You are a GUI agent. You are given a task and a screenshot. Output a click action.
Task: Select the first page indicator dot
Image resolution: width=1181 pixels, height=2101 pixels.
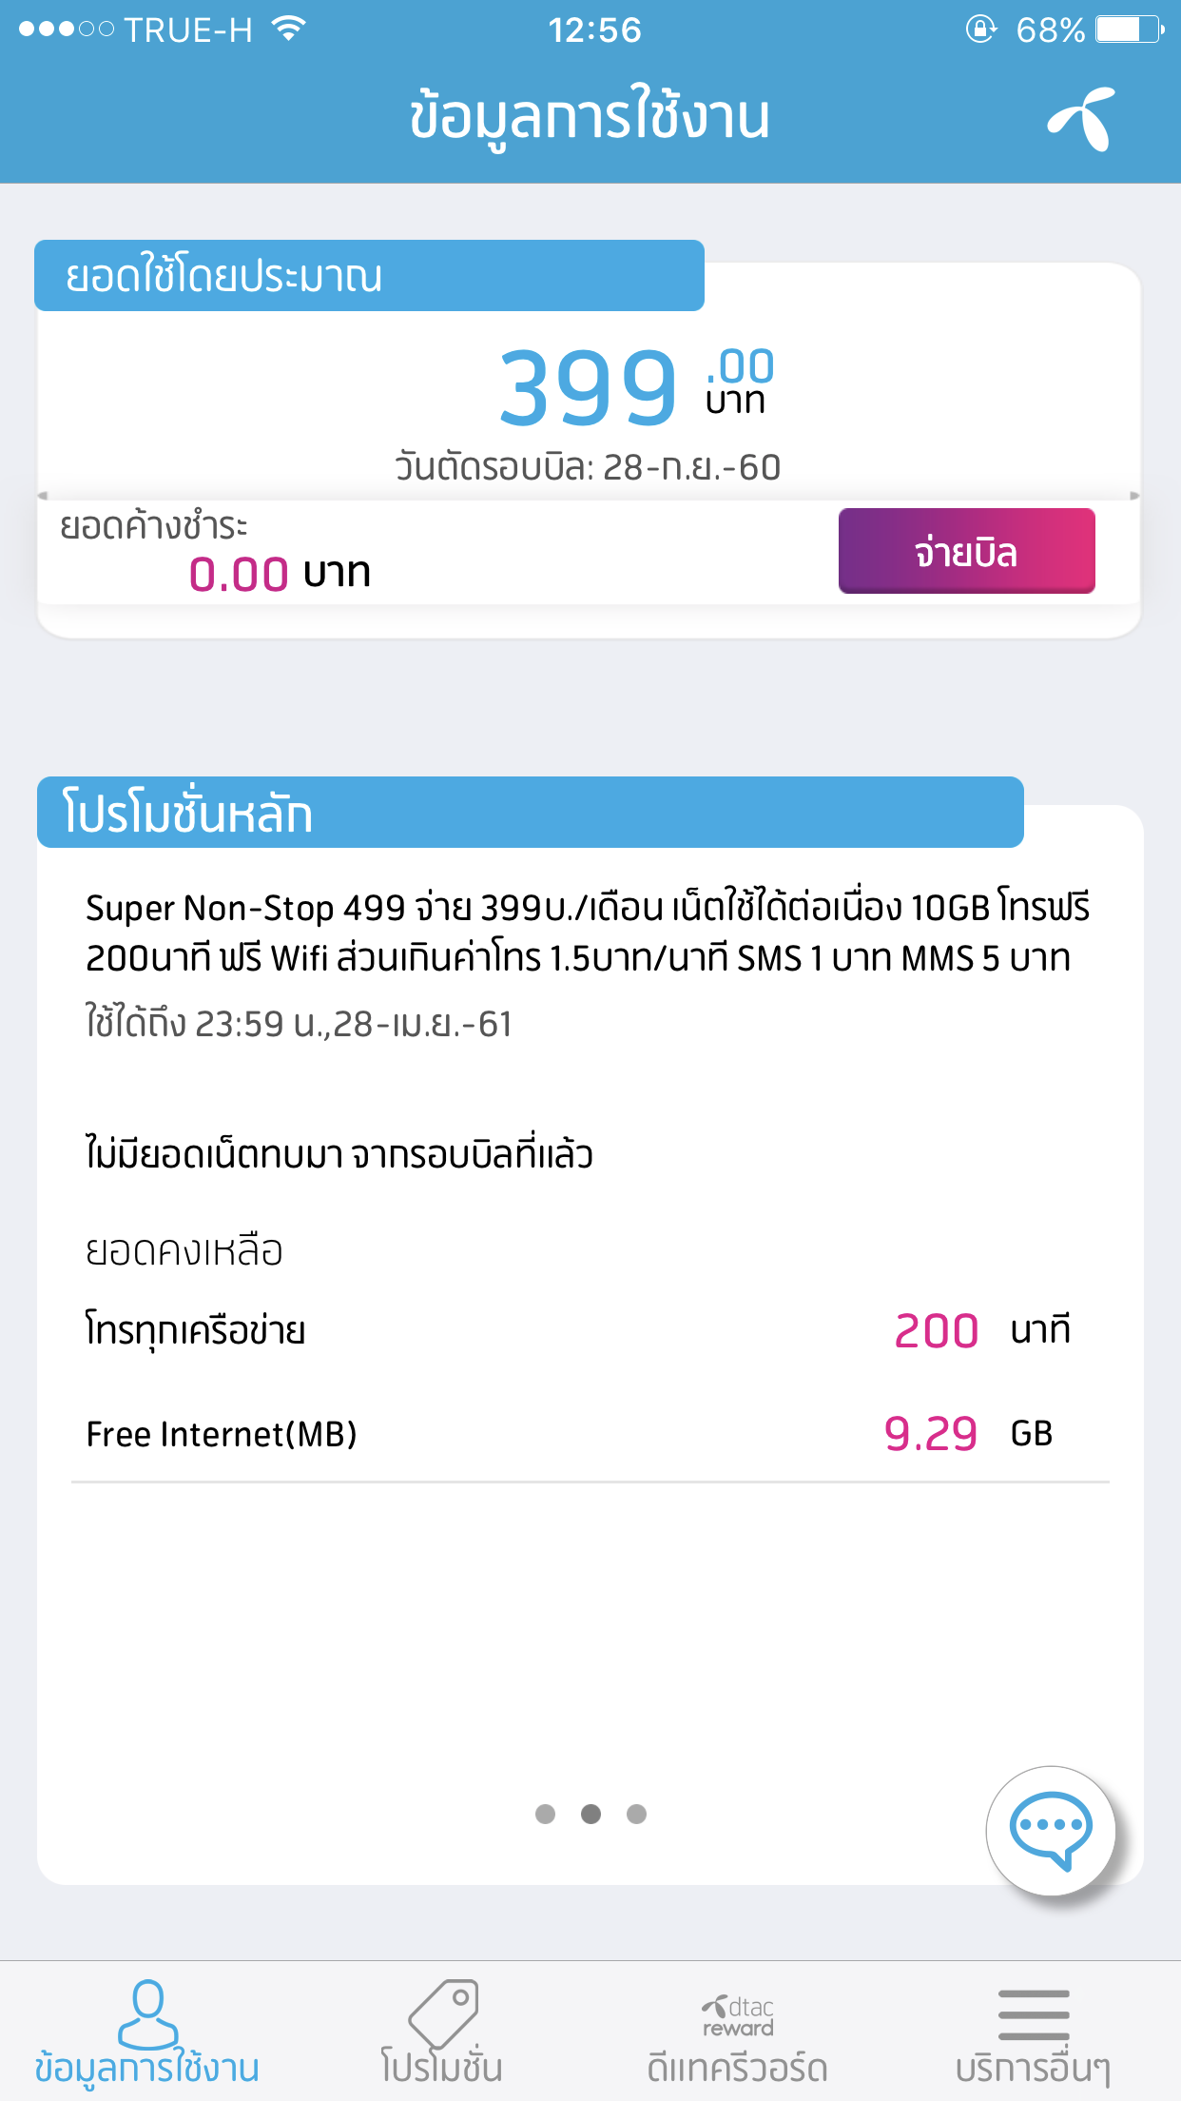(x=545, y=1814)
